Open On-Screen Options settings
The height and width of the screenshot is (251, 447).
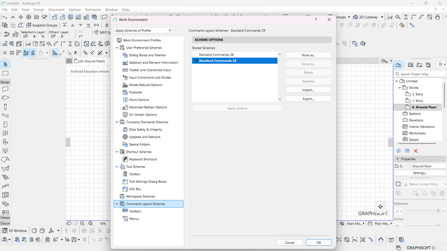(143, 115)
